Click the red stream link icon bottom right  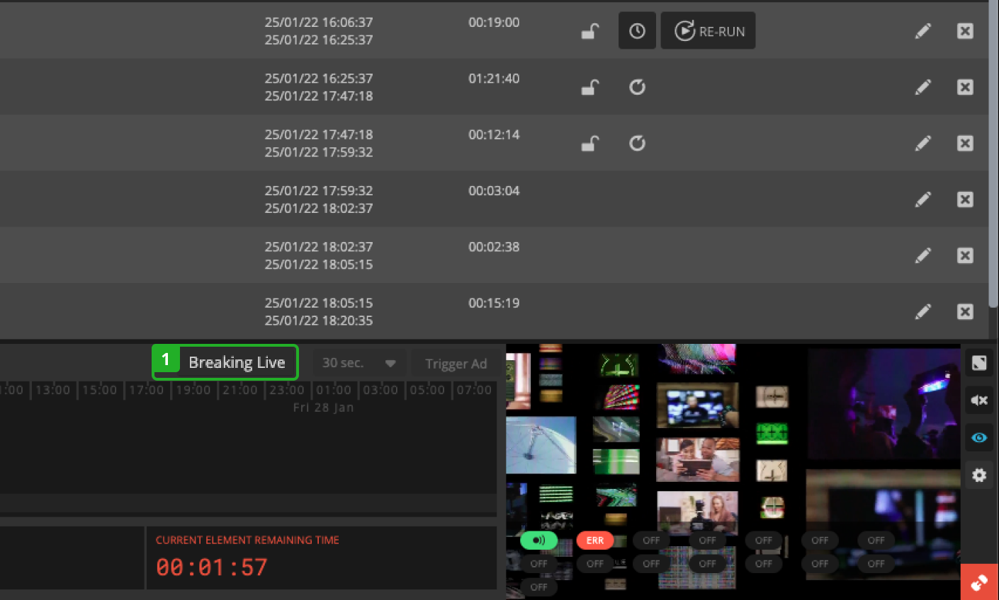click(980, 582)
